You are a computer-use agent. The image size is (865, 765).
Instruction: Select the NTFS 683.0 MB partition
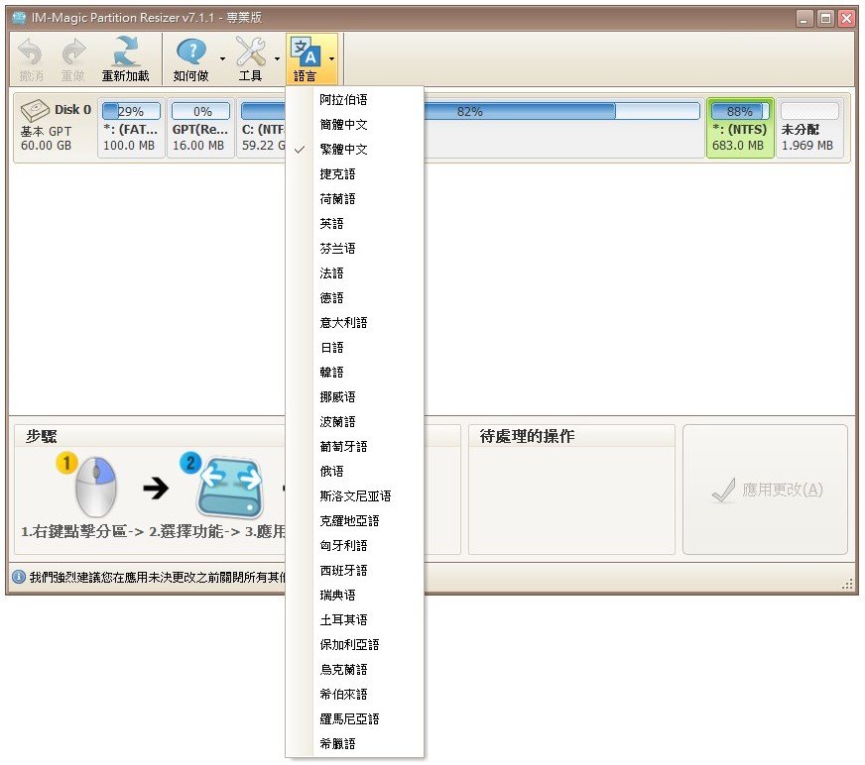point(740,128)
